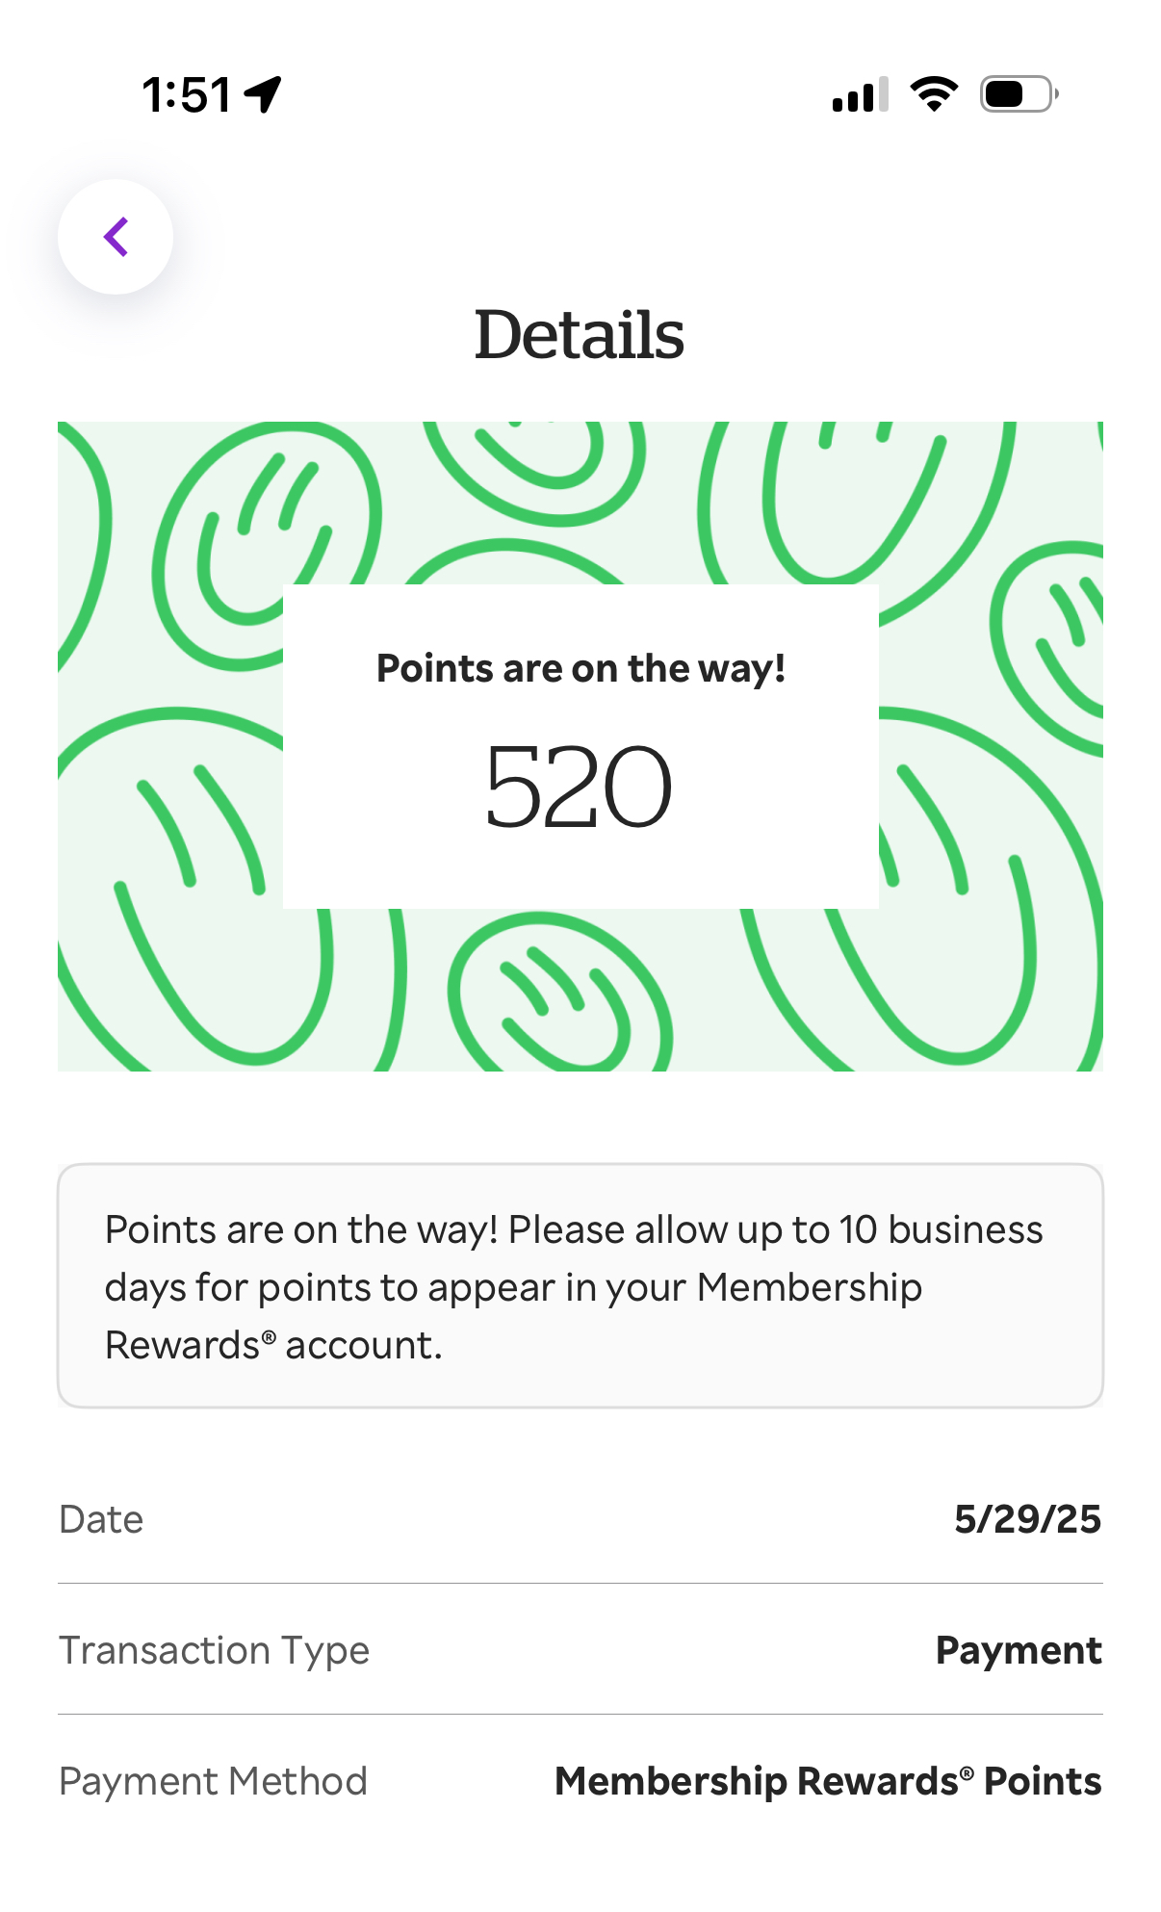Select the Payment transaction type value
This screenshot has width=1161, height=1912.
click(x=1019, y=1650)
